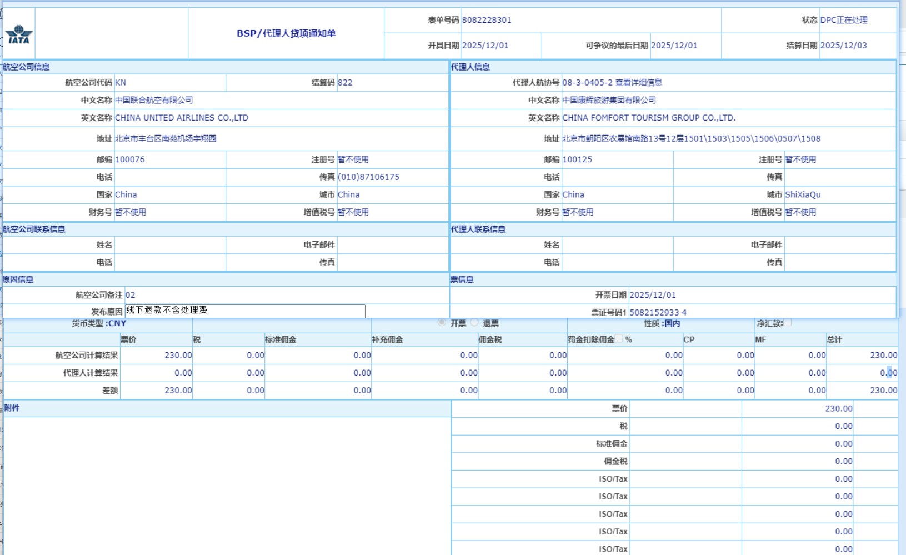Click the 发布原因 text input field

(245, 311)
